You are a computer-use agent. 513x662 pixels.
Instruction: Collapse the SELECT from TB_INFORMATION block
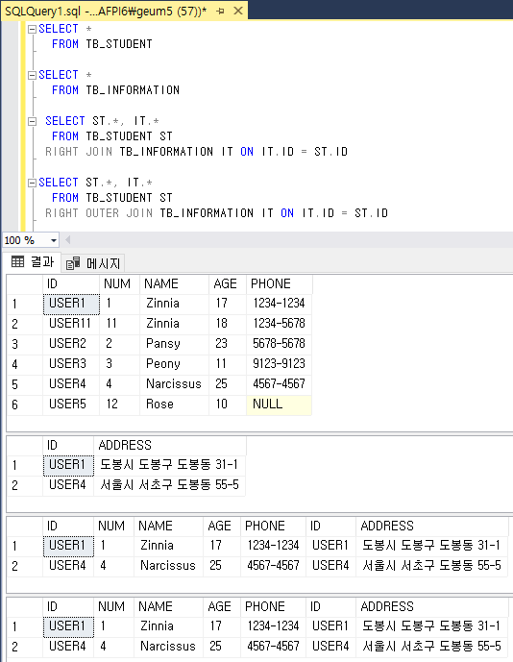click(32, 75)
